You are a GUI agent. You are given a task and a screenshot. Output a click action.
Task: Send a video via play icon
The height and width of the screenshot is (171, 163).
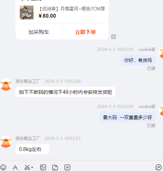pos(67,168)
